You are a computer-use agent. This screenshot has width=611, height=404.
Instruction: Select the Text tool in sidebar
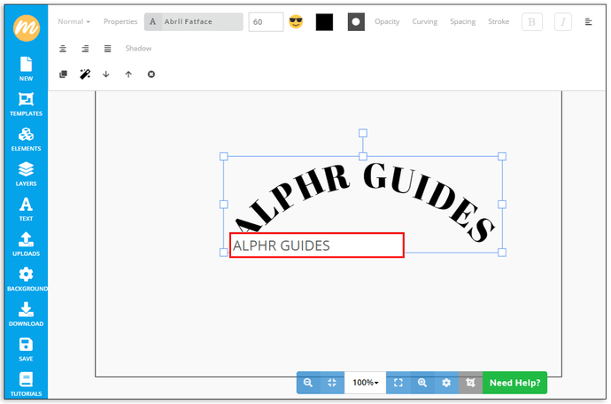(26, 209)
